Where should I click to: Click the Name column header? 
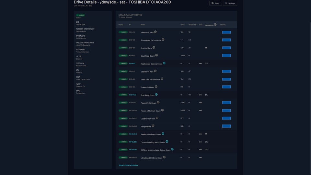click(x=143, y=25)
